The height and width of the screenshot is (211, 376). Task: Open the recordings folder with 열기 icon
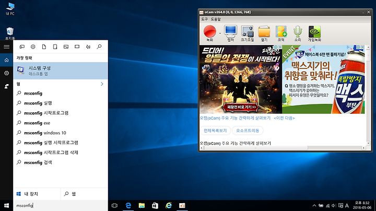tap(264, 33)
